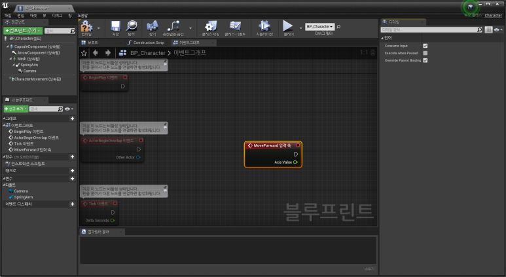Image resolution: width=506 pixels, height=277 pixels.
Task: Collapse Mesh tree node
Action: pyautogui.click(x=10, y=59)
